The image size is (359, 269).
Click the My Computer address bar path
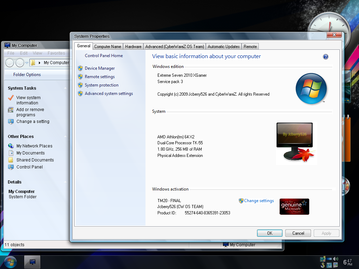pyautogui.click(x=56, y=63)
